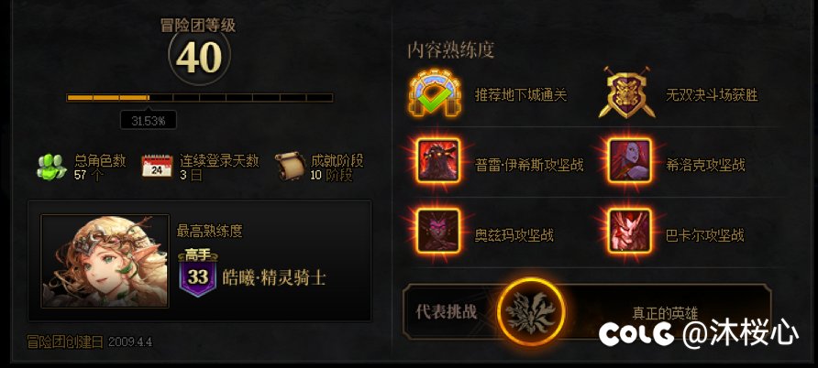Click the 冒险团创建日 date text

click(90, 341)
